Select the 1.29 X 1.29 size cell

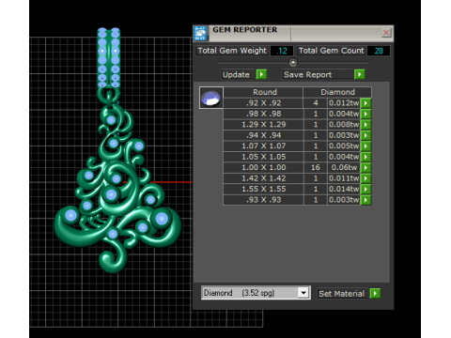point(263,125)
